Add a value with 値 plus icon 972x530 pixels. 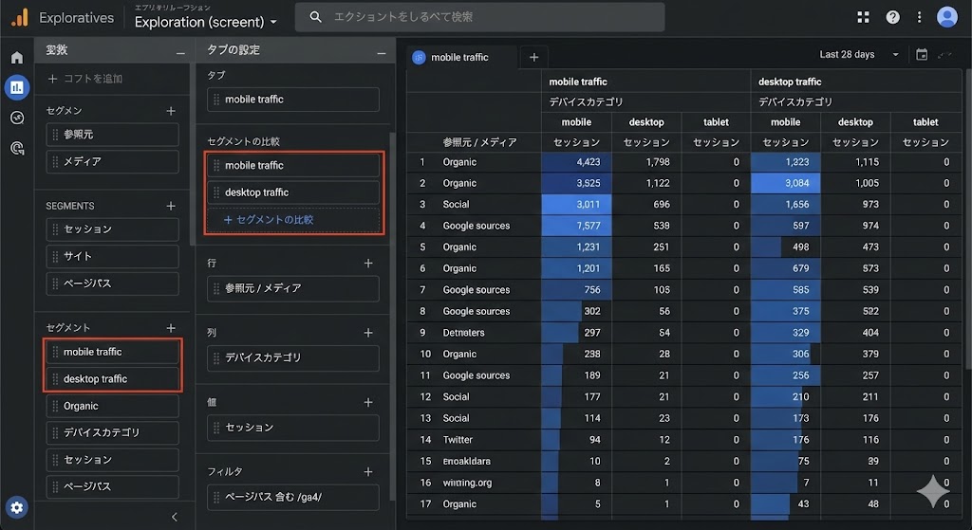pos(368,402)
